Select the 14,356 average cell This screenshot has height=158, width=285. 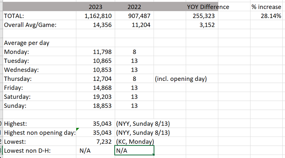95,25
